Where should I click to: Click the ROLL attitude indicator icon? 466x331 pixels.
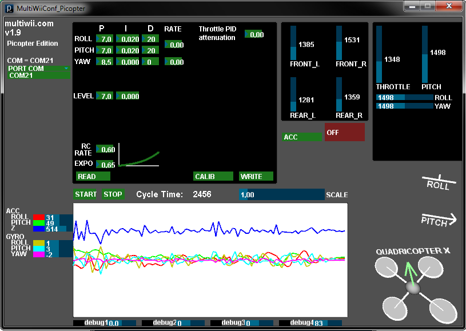[439, 183]
